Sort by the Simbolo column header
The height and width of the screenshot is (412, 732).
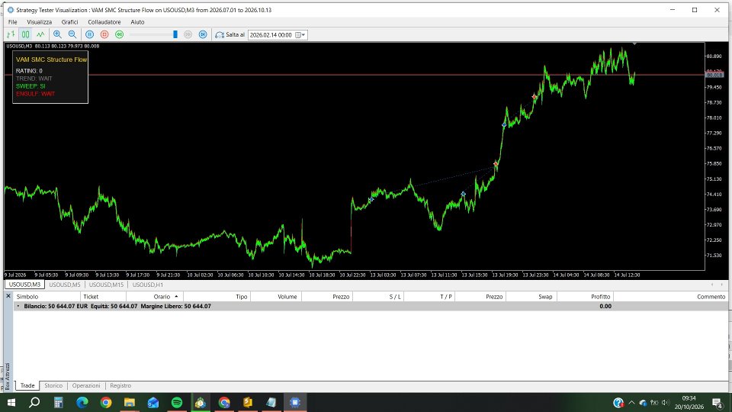47,297
